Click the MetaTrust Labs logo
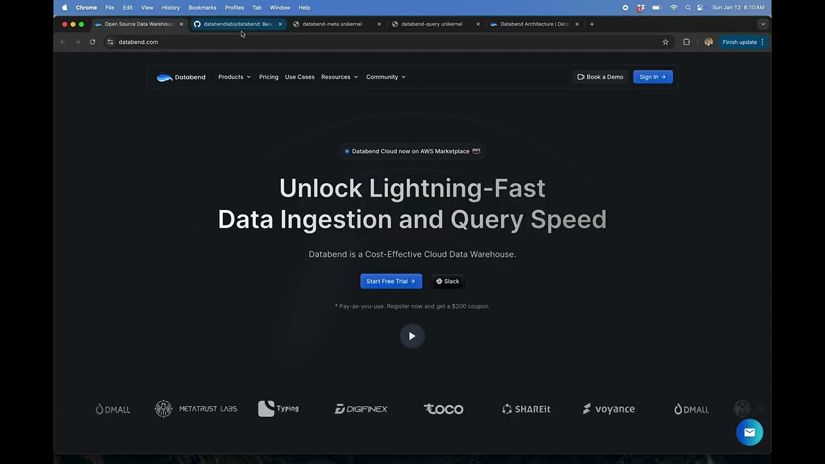825x464 pixels. [x=196, y=409]
